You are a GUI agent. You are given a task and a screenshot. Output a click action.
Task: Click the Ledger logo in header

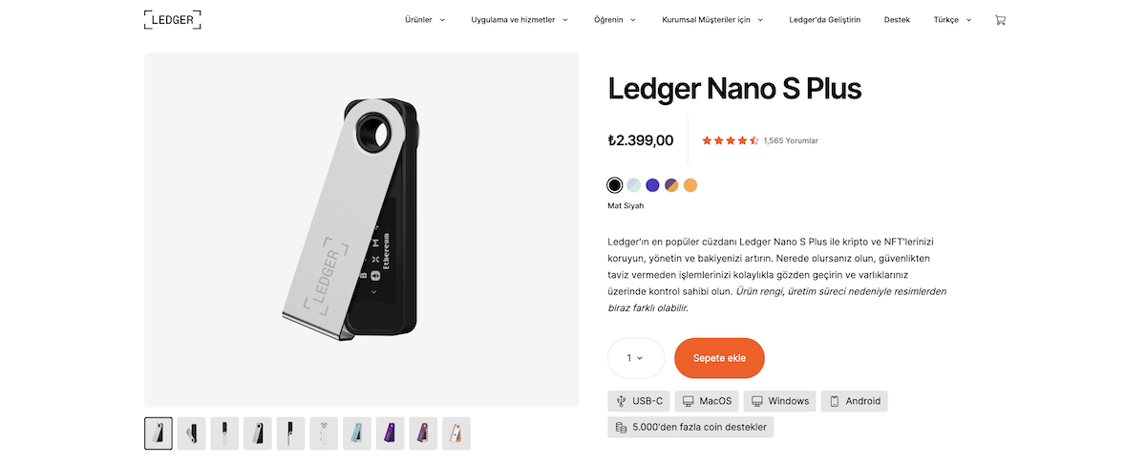click(173, 19)
